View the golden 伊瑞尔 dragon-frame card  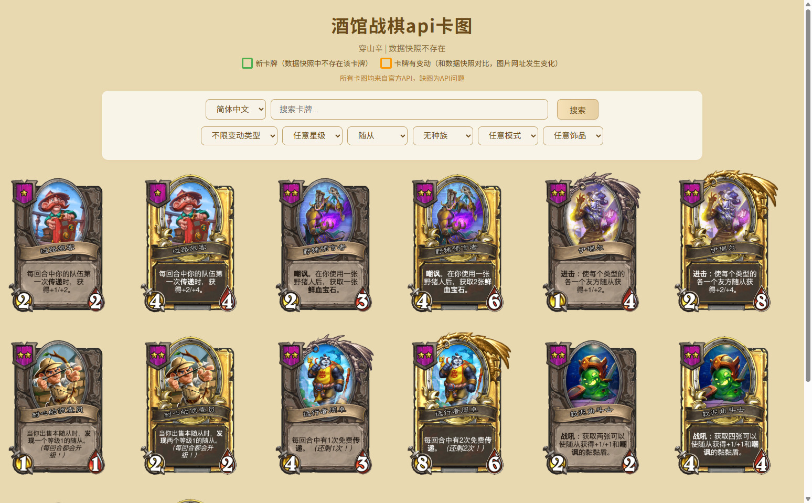tap(726, 241)
